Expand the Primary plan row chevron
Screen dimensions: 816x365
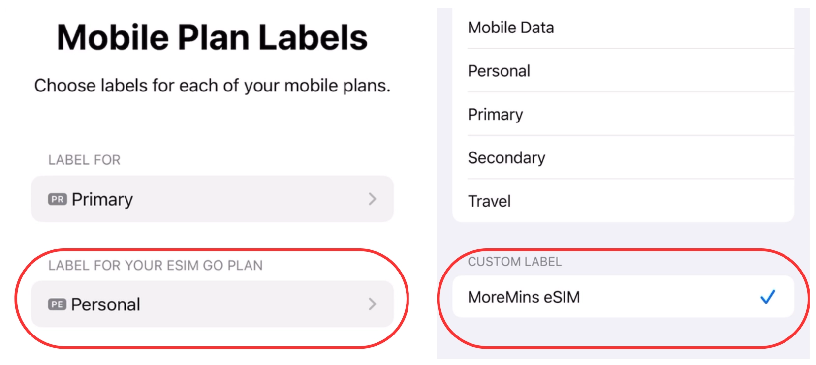372,199
